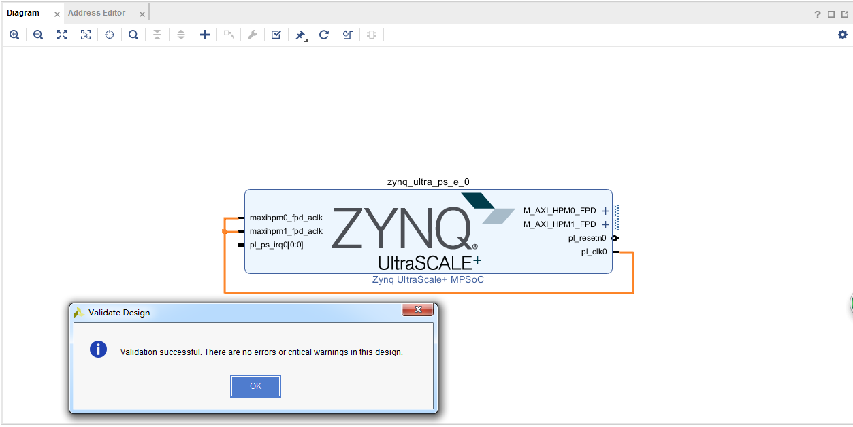Close the Diagram tab
Viewport: 853px width, 427px height.
point(57,14)
